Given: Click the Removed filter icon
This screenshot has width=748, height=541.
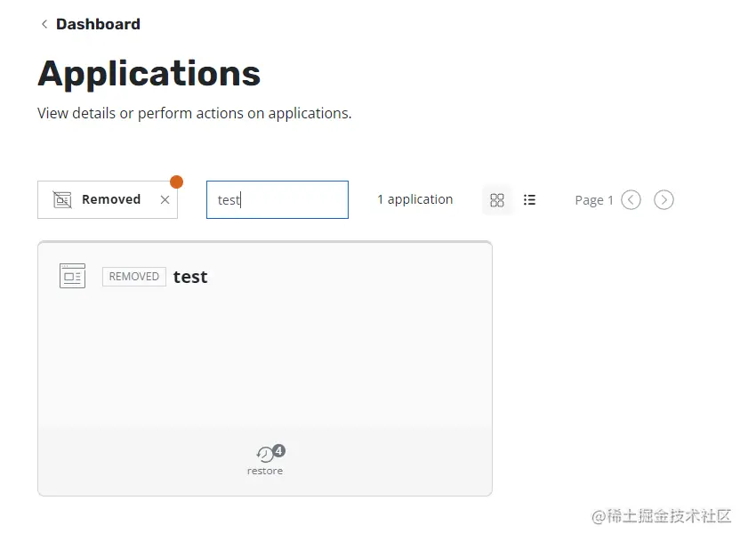Looking at the screenshot, I should click(x=62, y=199).
